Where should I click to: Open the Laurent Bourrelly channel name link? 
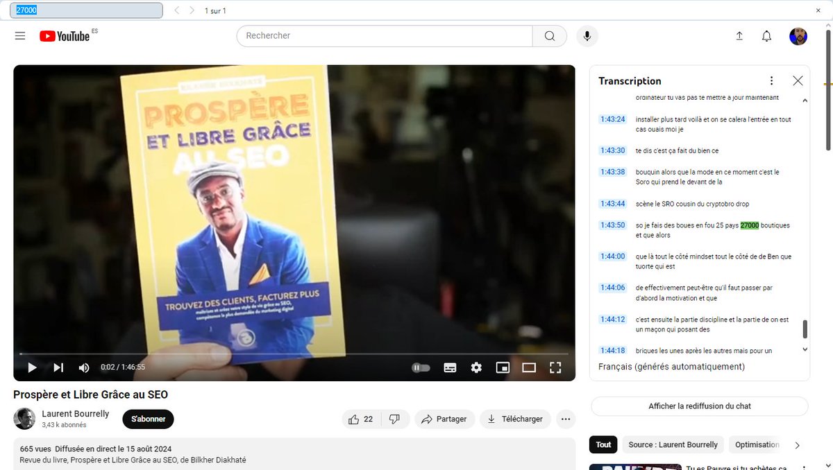(76, 414)
